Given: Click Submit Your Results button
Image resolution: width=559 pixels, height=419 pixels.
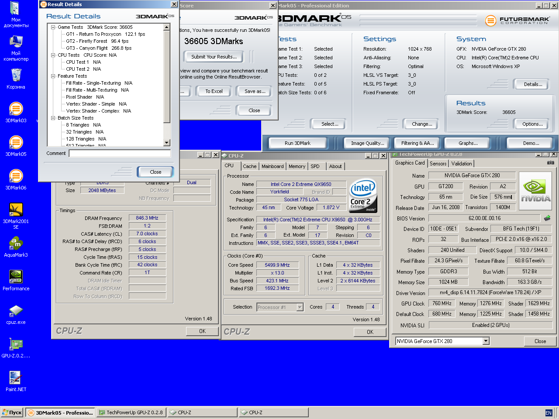Looking at the screenshot, I should 214,57.
